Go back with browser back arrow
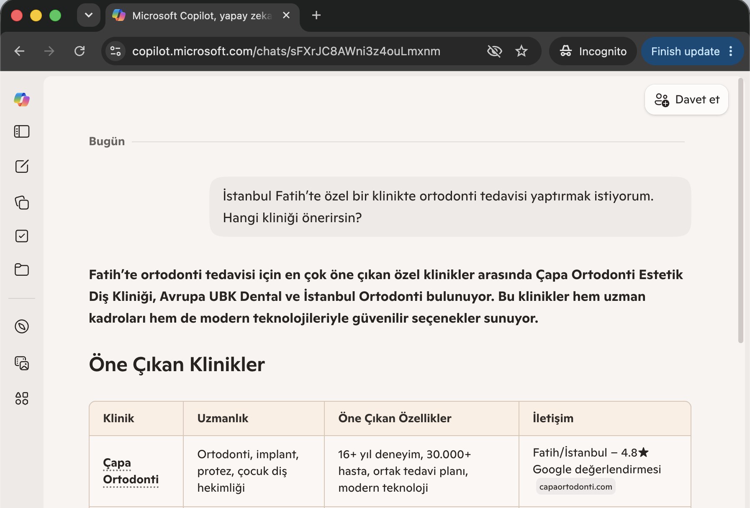The width and height of the screenshot is (750, 508). [x=19, y=51]
